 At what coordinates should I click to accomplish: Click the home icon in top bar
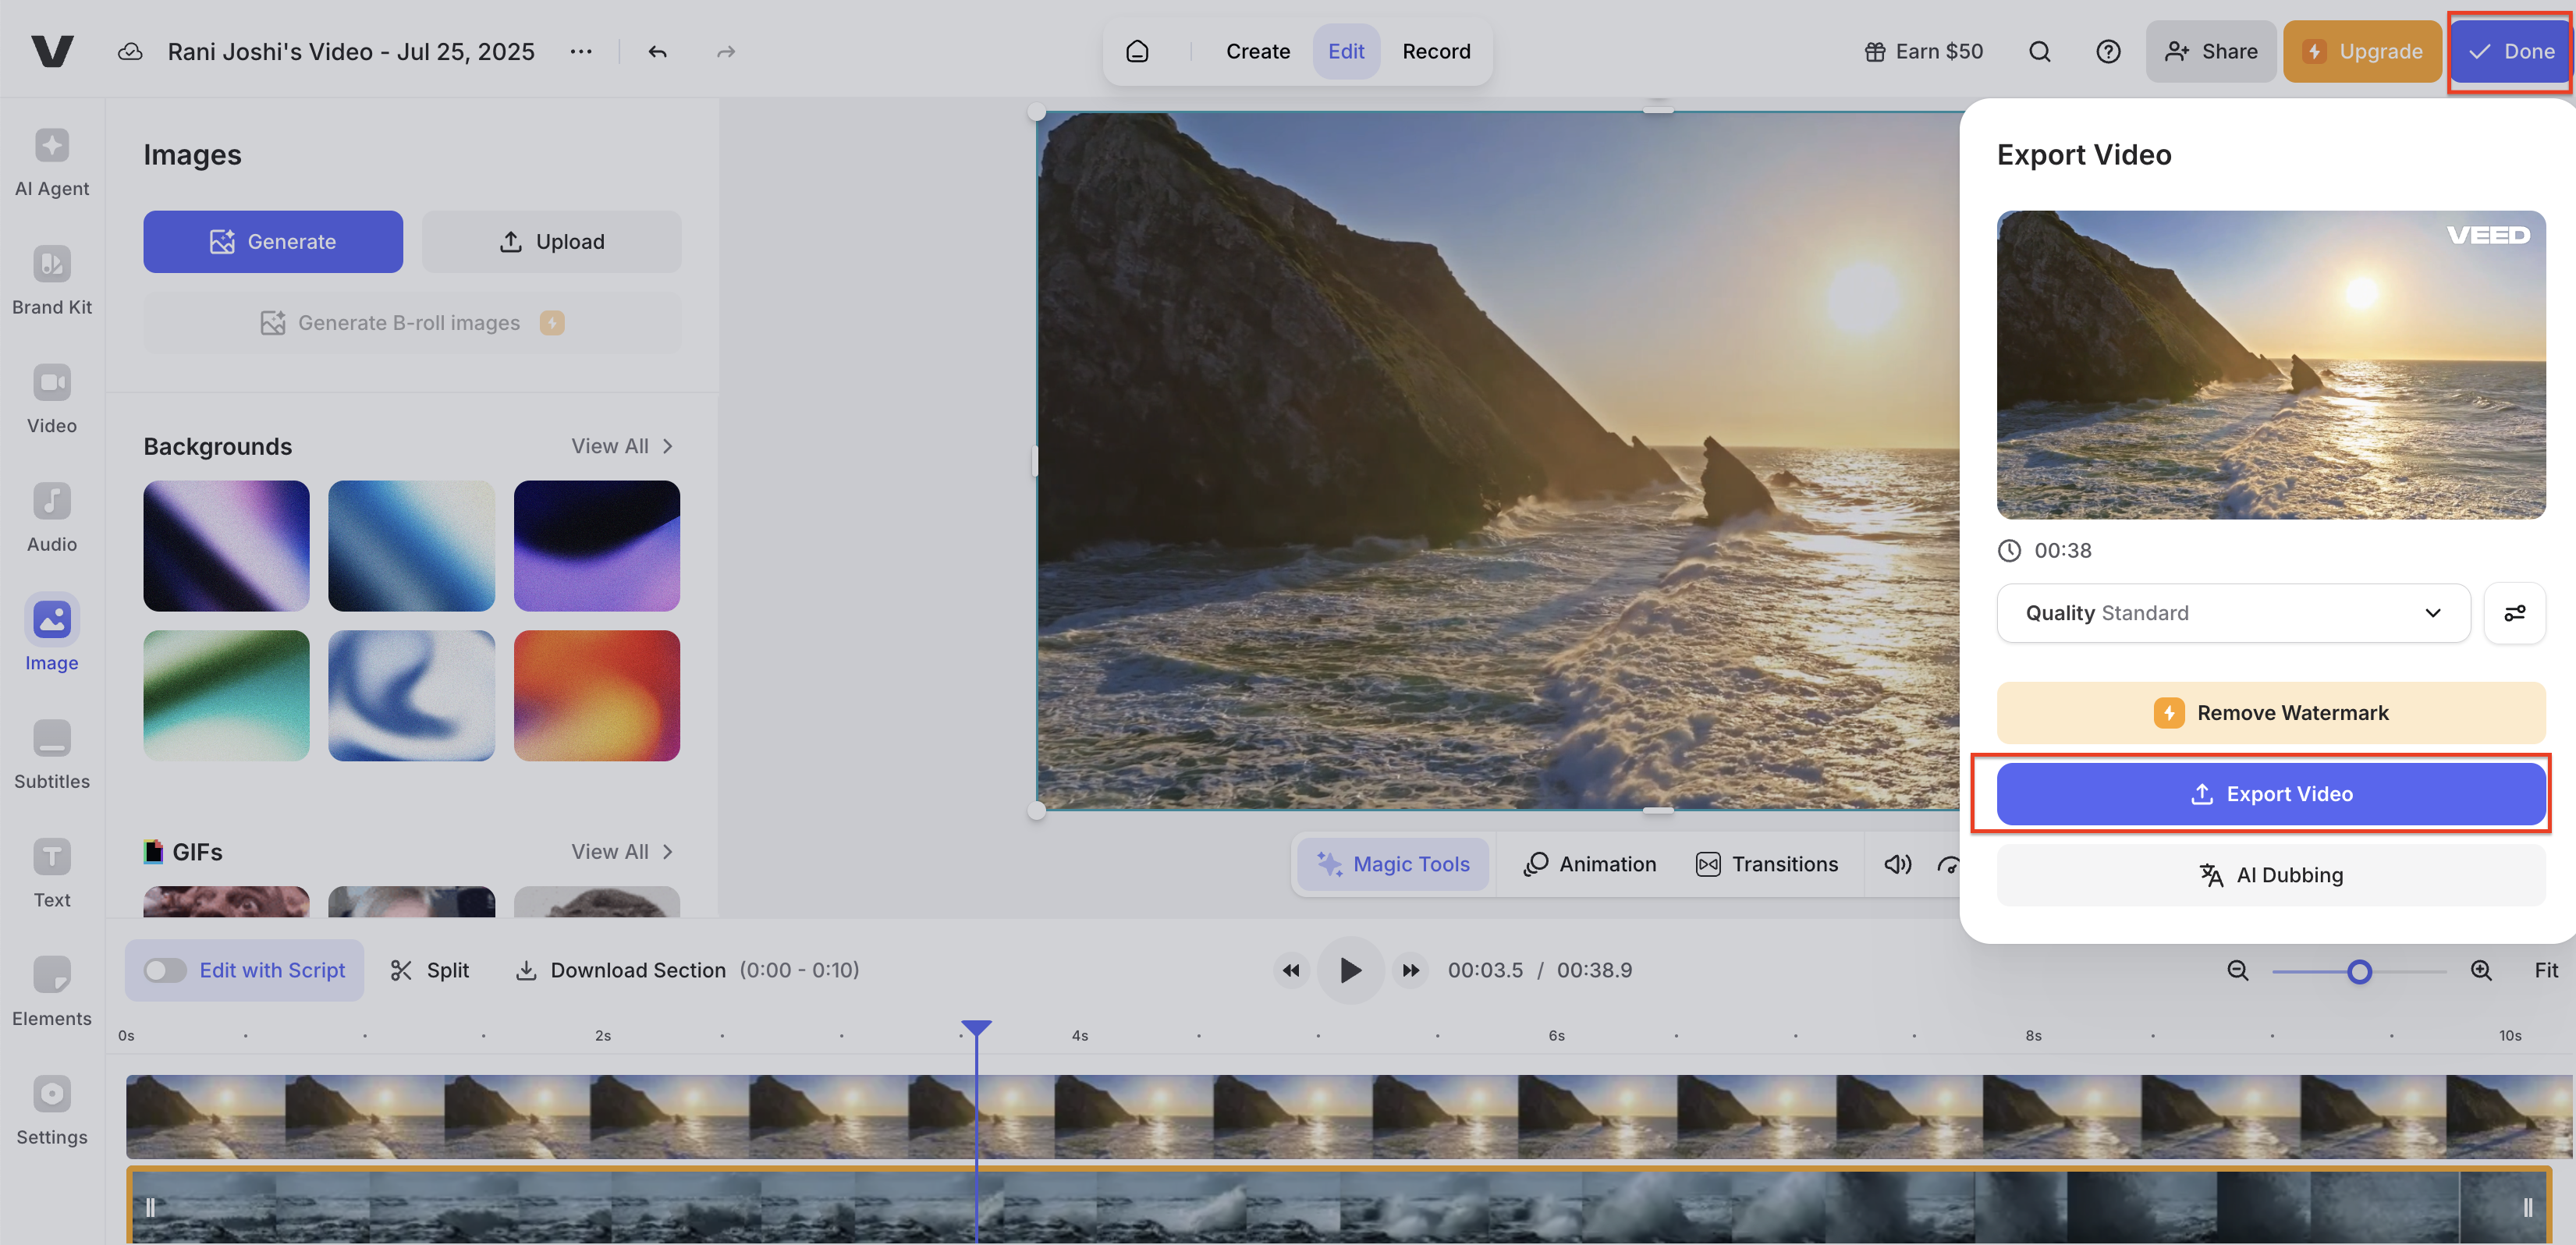1137,52
